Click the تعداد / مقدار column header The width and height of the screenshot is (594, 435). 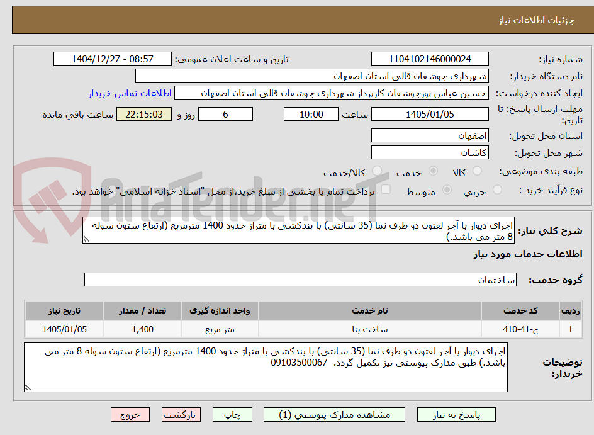click(142, 311)
